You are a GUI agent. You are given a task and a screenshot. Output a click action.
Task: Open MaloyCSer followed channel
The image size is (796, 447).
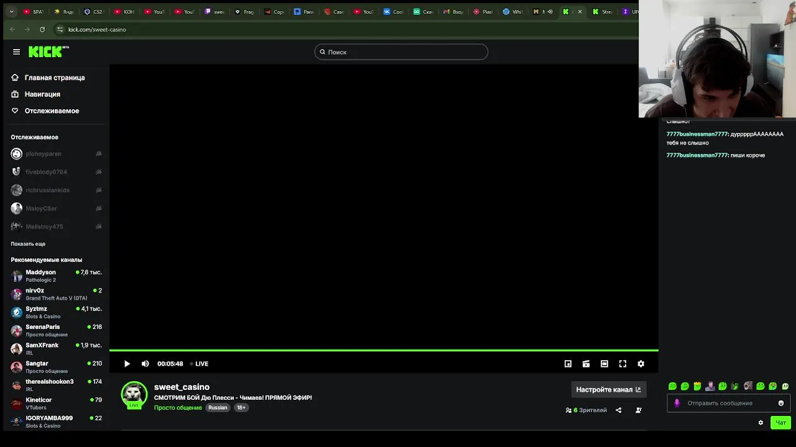click(x=56, y=209)
